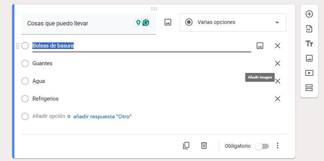324x161 pixels.
Task: Select the Guantes radio option
Action: tap(25, 63)
